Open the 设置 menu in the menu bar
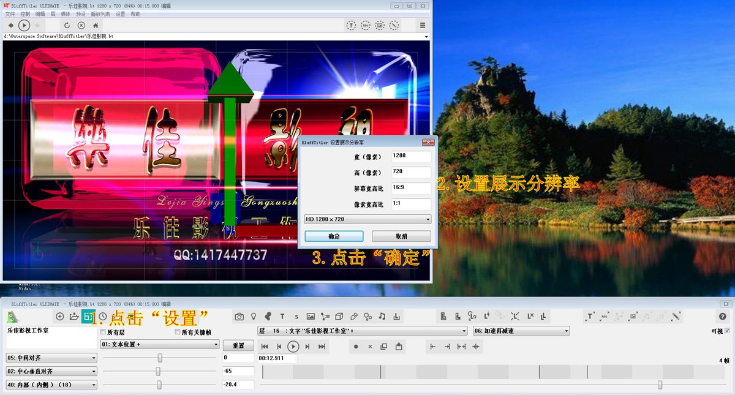The height and width of the screenshot is (395, 735). (120, 13)
